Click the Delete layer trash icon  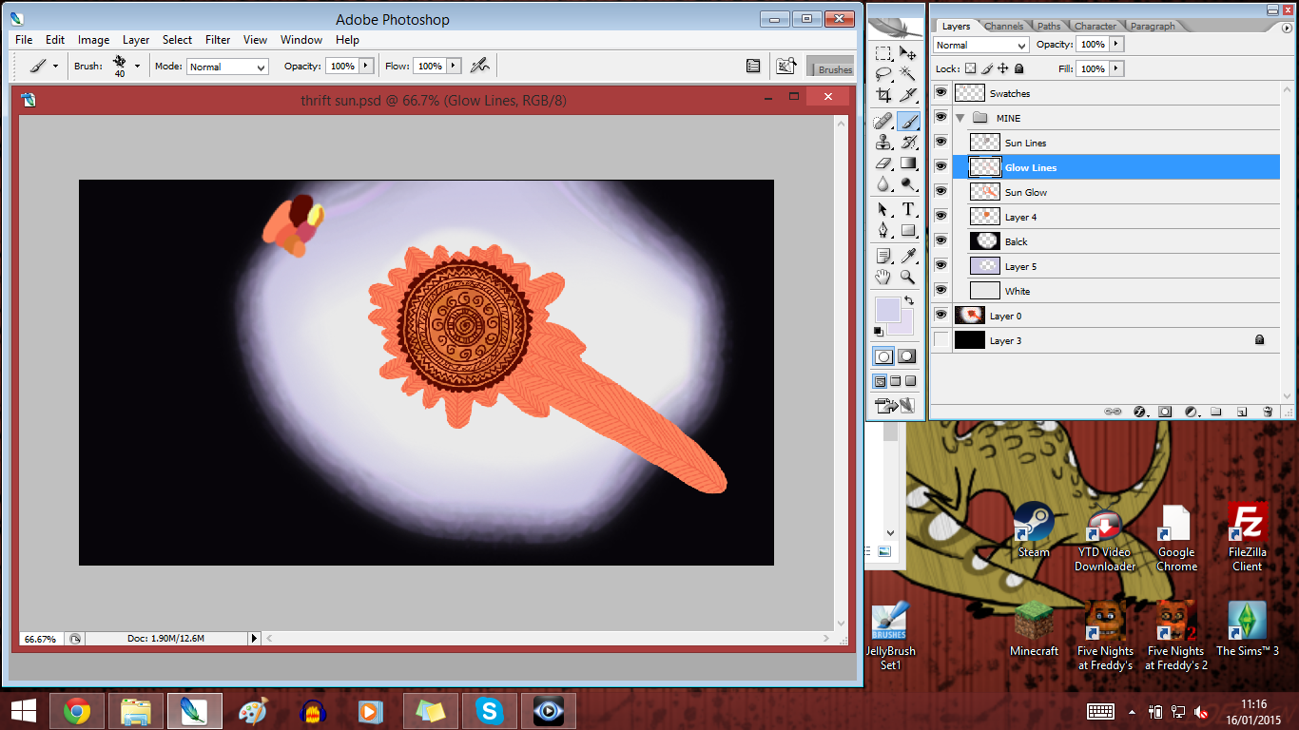[x=1268, y=411]
